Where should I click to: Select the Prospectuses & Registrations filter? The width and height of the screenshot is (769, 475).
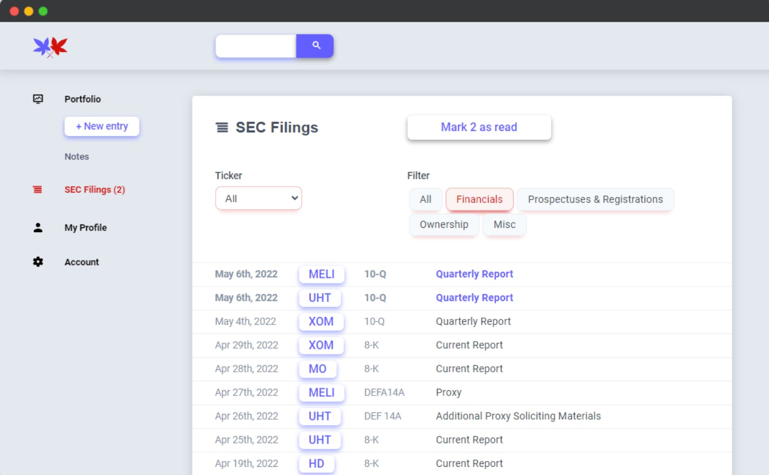pos(595,199)
